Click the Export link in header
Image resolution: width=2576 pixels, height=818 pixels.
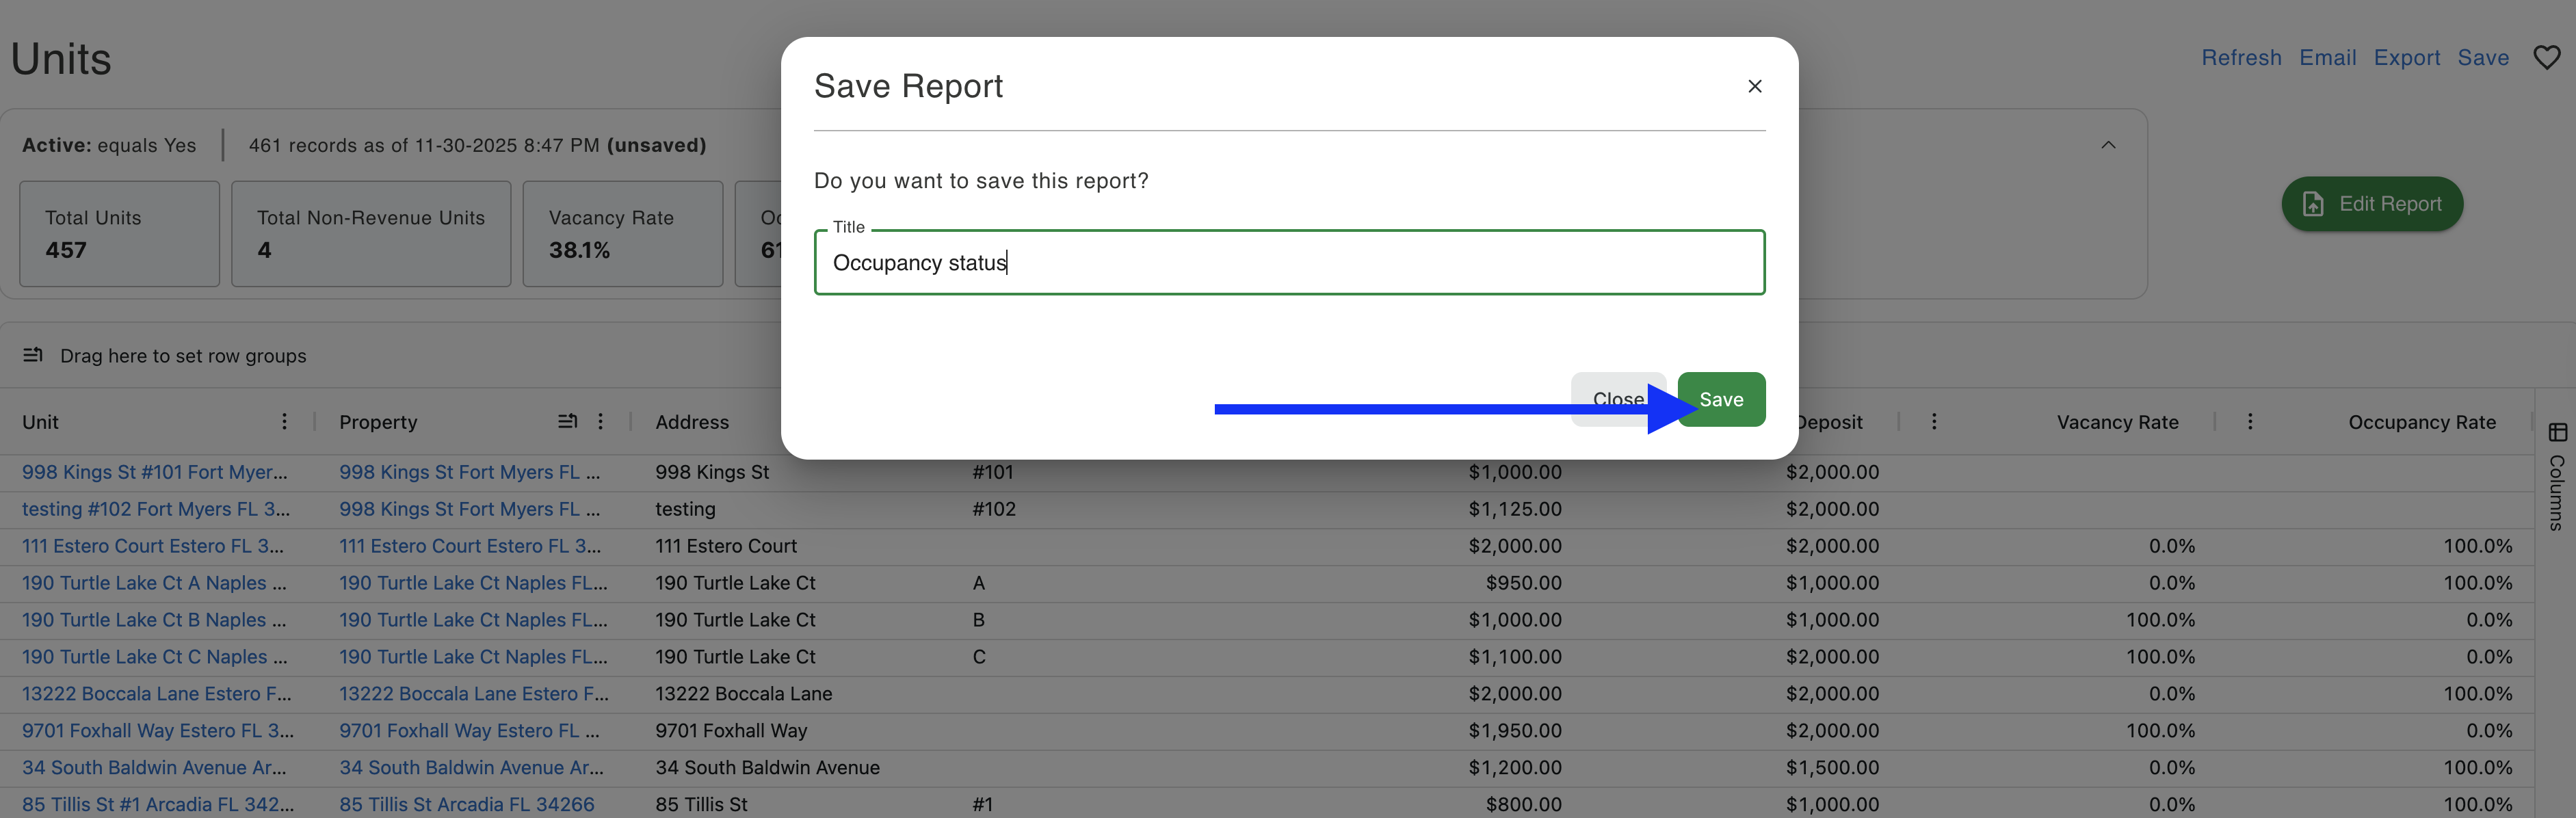point(2406,58)
